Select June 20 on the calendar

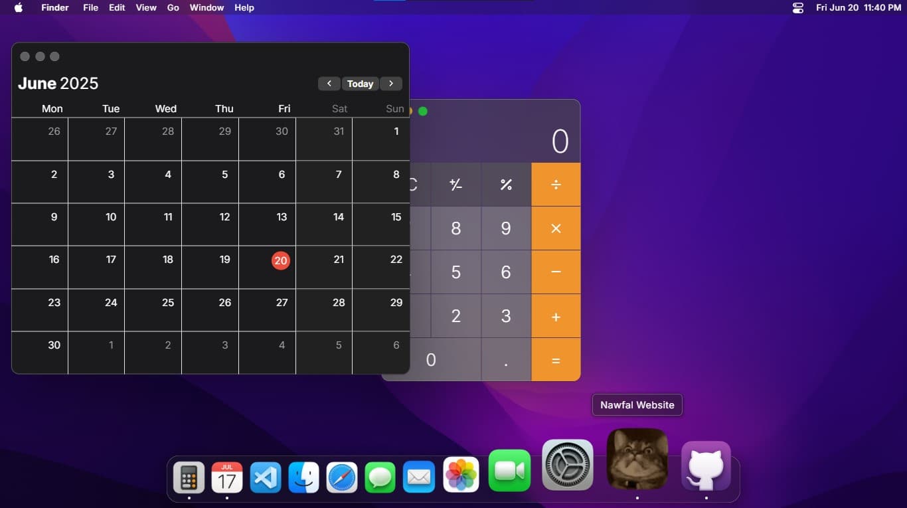pos(280,261)
